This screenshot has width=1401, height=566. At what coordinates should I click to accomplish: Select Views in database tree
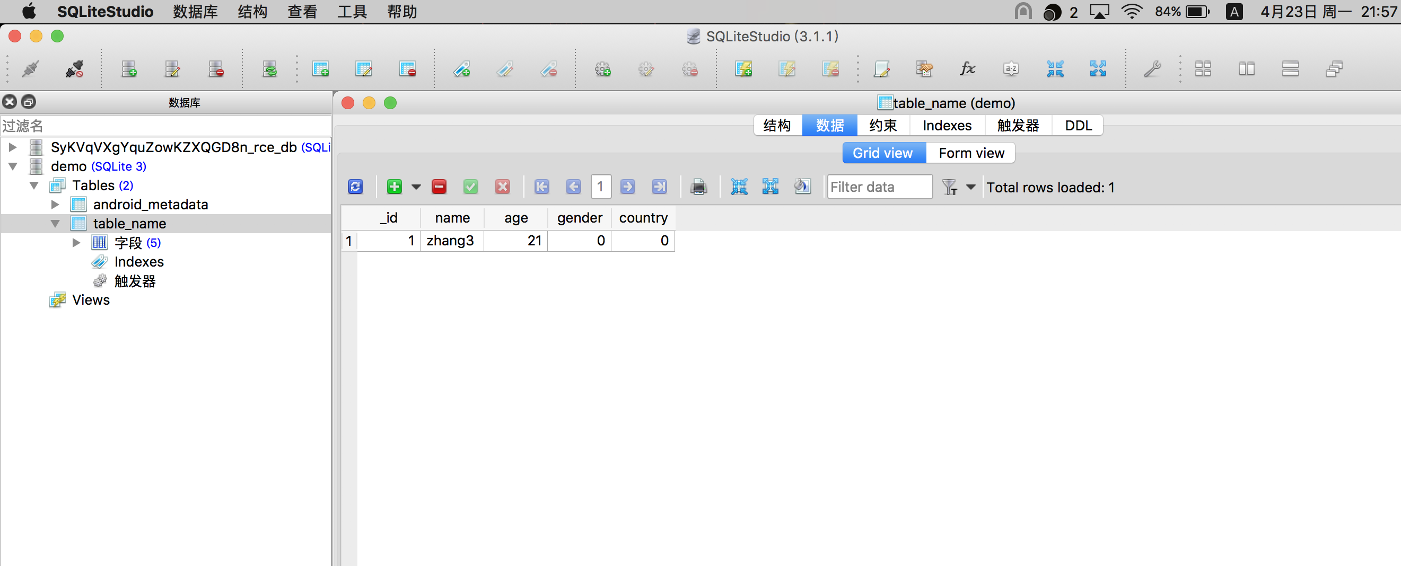[91, 300]
